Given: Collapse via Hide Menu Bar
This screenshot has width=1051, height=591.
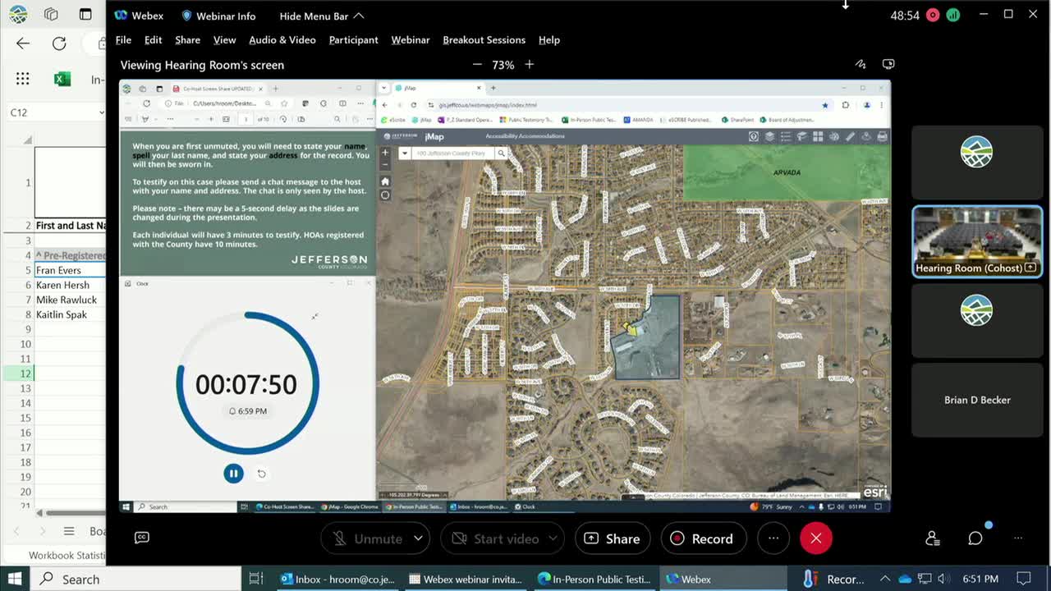Looking at the screenshot, I should tap(322, 16).
